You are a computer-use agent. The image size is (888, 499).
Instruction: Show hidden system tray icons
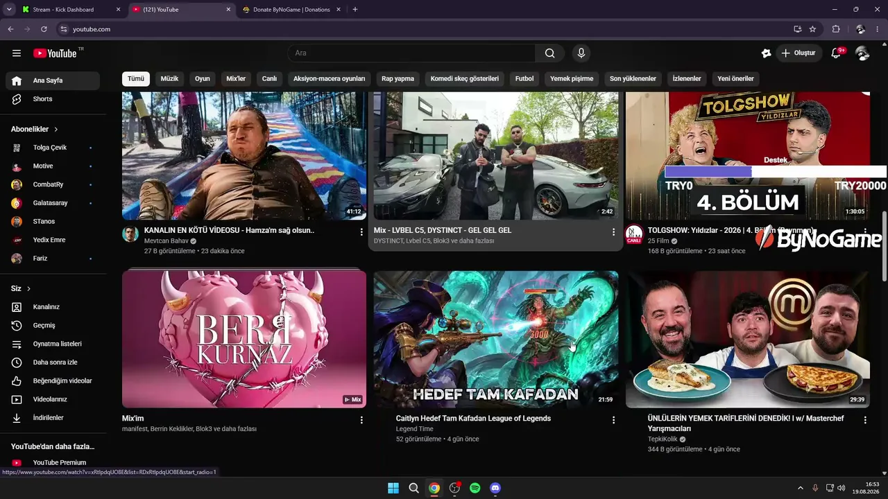801,488
